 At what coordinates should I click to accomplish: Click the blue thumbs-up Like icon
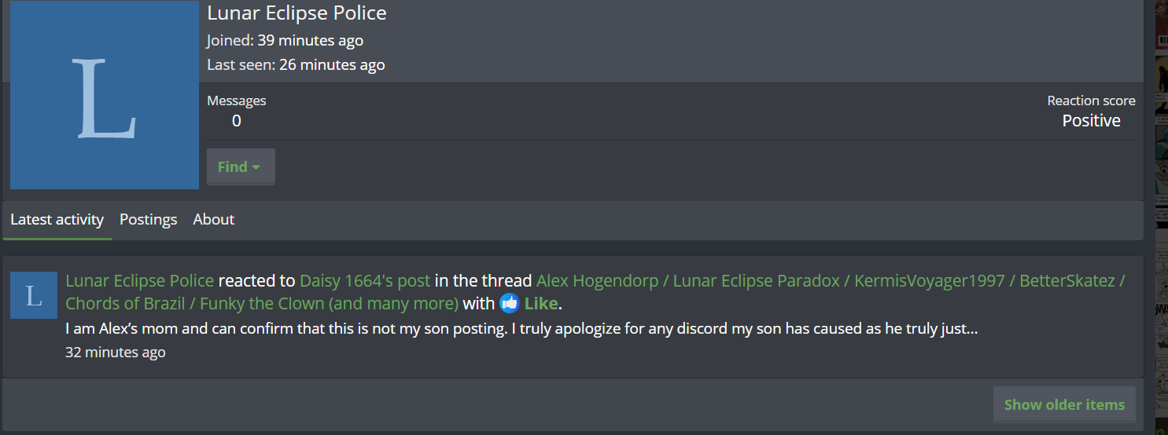click(510, 303)
